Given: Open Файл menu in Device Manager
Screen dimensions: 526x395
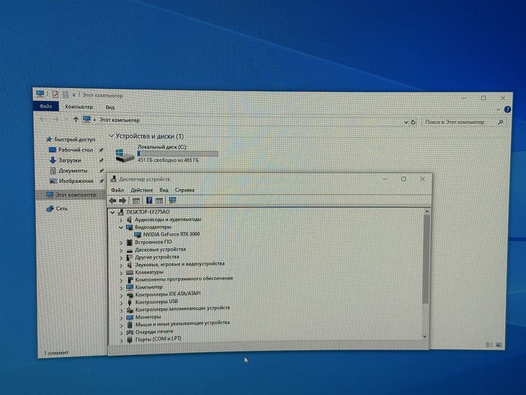Looking at the screenshot, I should pyautogui.click(x=117, y=190).
